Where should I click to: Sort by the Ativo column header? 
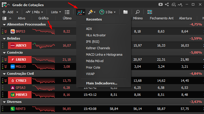pyautogui.click(x=22, y=18)
